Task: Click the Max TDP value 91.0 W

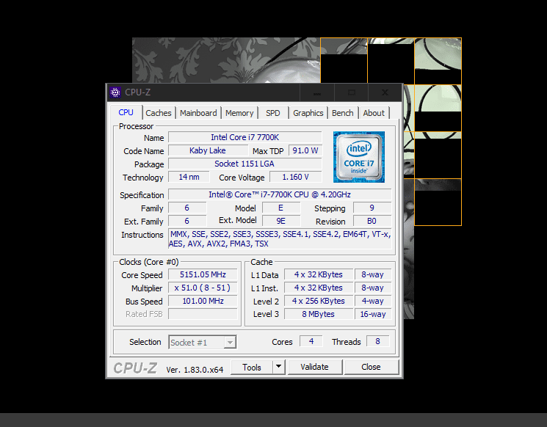Action: 305,150
